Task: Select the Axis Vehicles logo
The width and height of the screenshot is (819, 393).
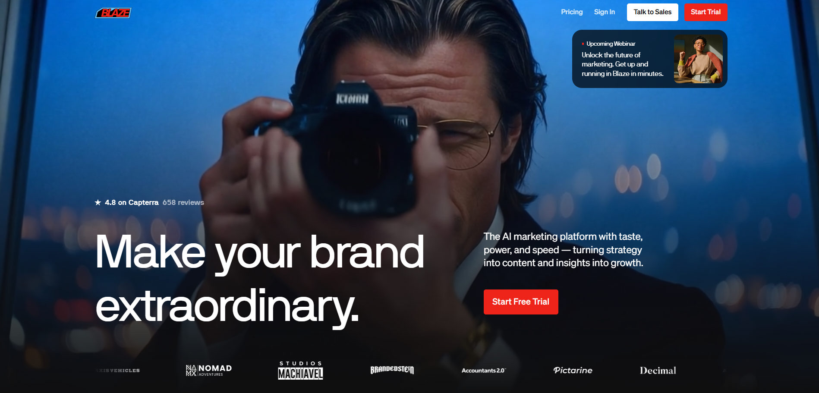Action: click(118, 371)
